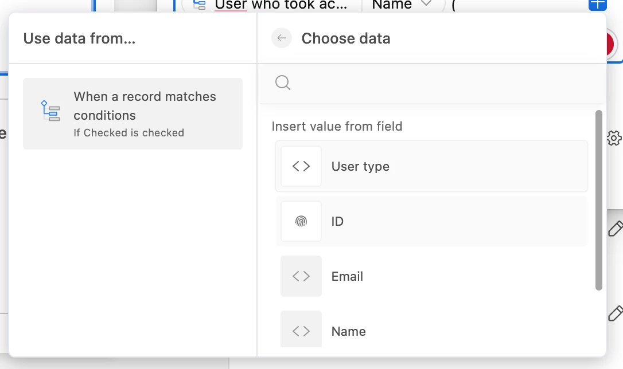Pick the Email field label
This screenshot has width=623, height=369.
[x=347, y=276]
